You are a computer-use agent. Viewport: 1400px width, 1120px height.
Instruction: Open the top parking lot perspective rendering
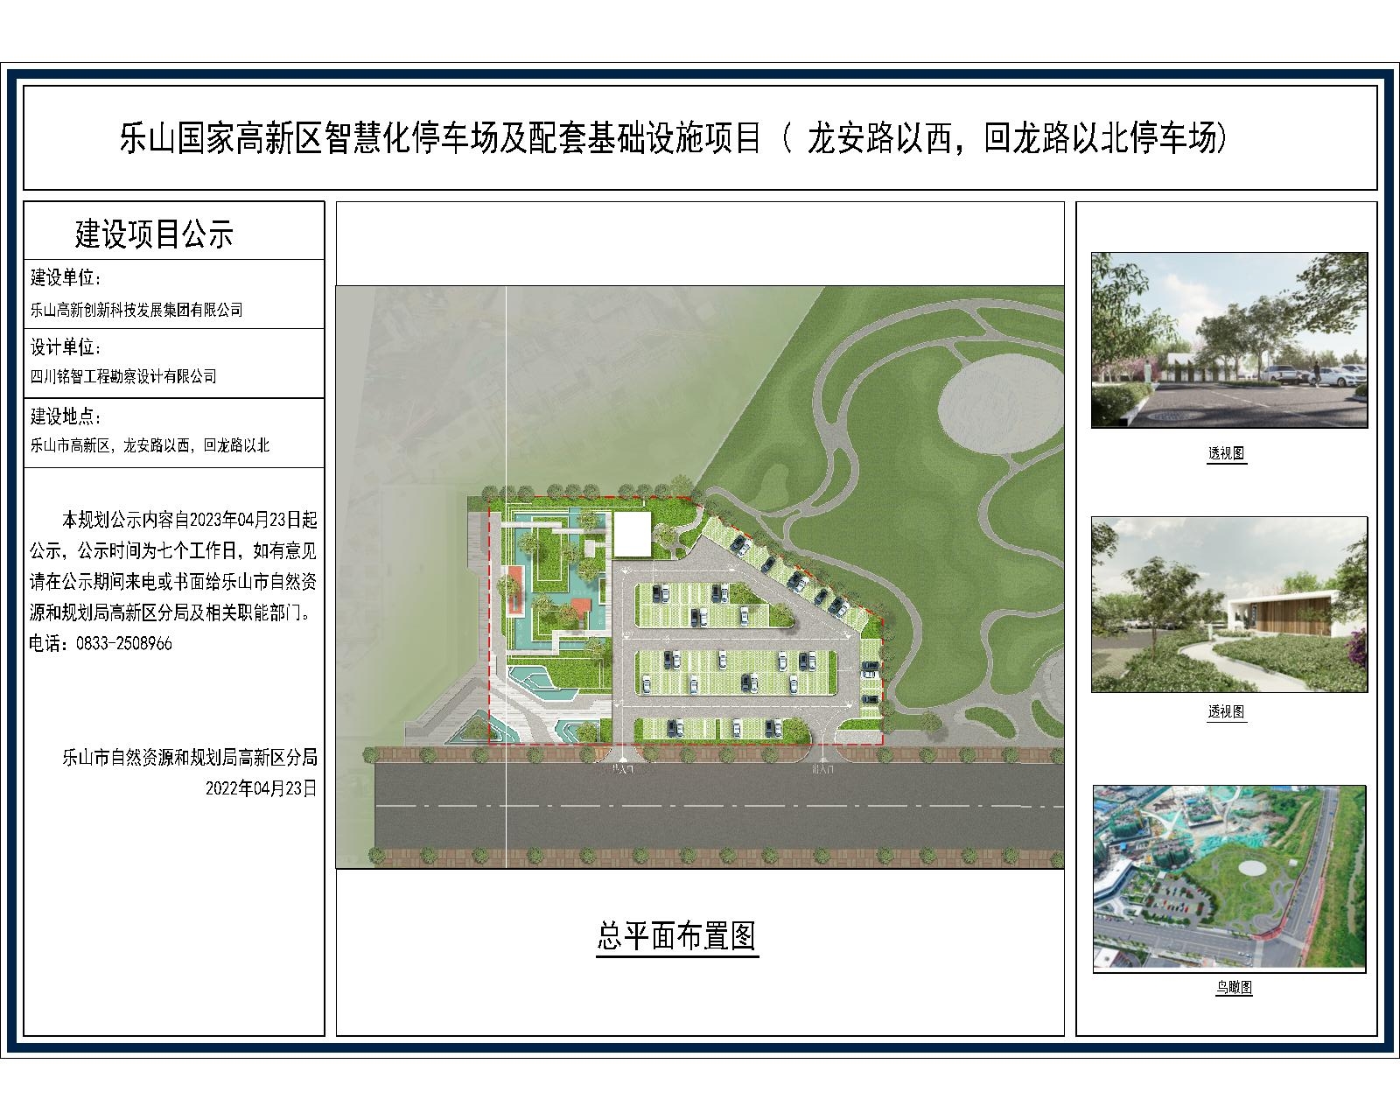(1228, 339)
